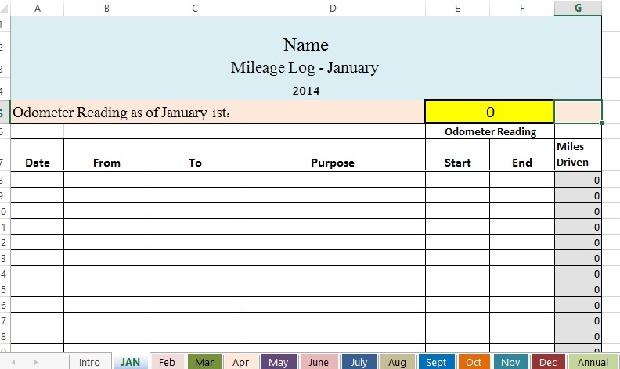Select the green Mar sheet tab
The height and width of the screenshot is (369, 620).
tap(204, 362)
